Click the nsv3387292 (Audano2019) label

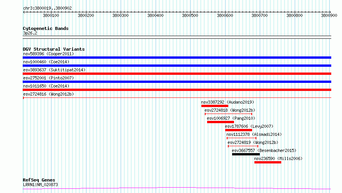coord(227,102)
